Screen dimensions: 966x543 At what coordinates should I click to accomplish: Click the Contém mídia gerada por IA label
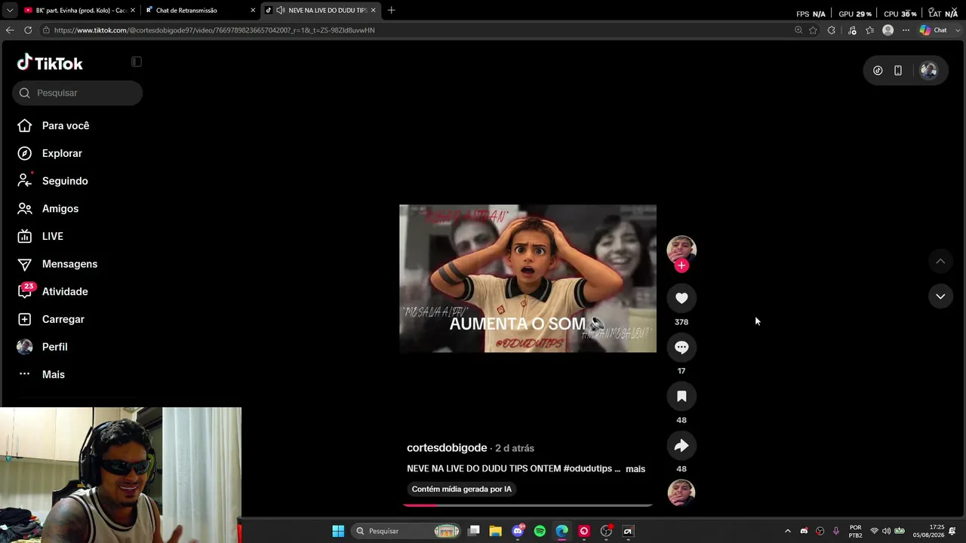pyautogui.click(x=462, y=489)
